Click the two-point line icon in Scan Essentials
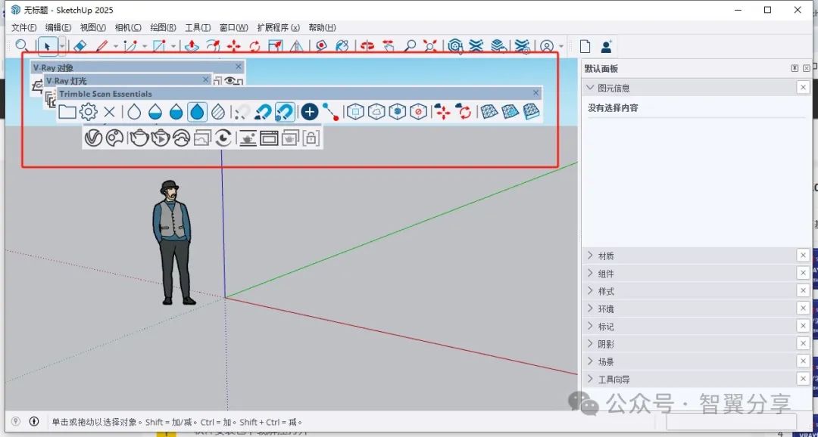The width and height of the screenshot is (818, 437). [330, 111]
